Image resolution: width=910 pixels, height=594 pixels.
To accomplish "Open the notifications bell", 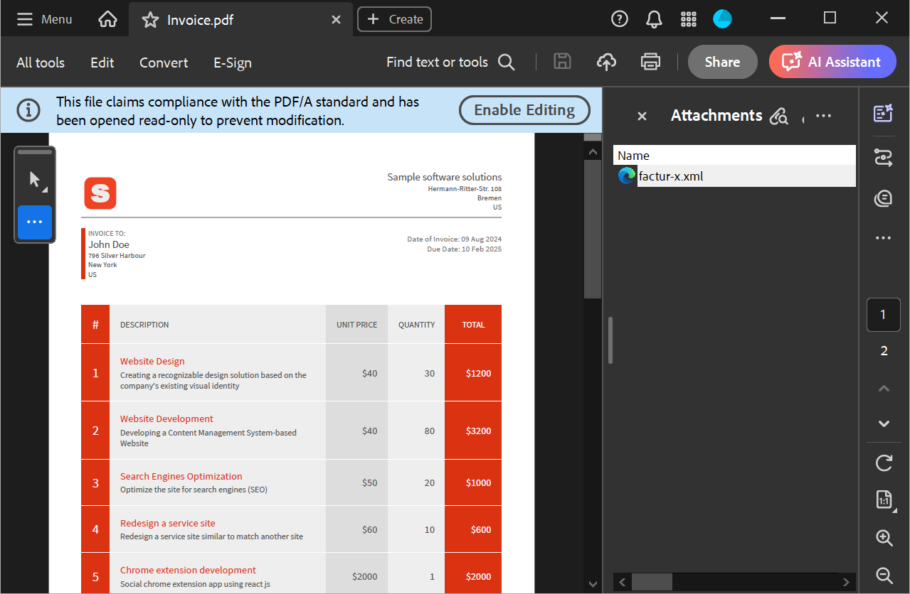I will (654, 19).
